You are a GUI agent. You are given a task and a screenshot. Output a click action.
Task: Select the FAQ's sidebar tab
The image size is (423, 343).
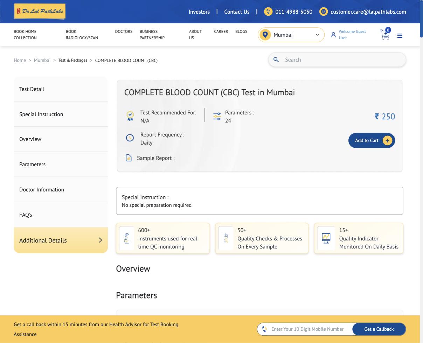pos(61,215)
